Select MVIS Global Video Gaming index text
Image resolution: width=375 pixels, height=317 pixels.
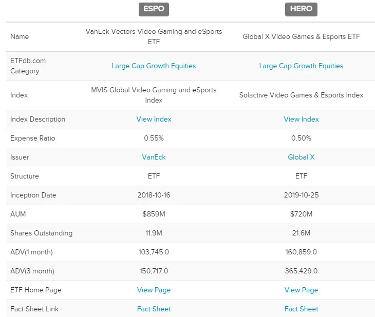[154, 95]
